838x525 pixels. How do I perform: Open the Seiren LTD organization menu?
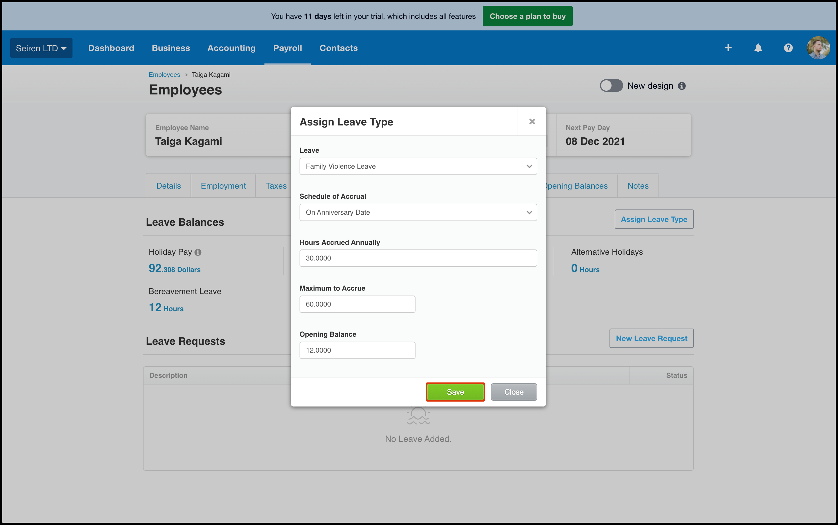tap(41, 48)
